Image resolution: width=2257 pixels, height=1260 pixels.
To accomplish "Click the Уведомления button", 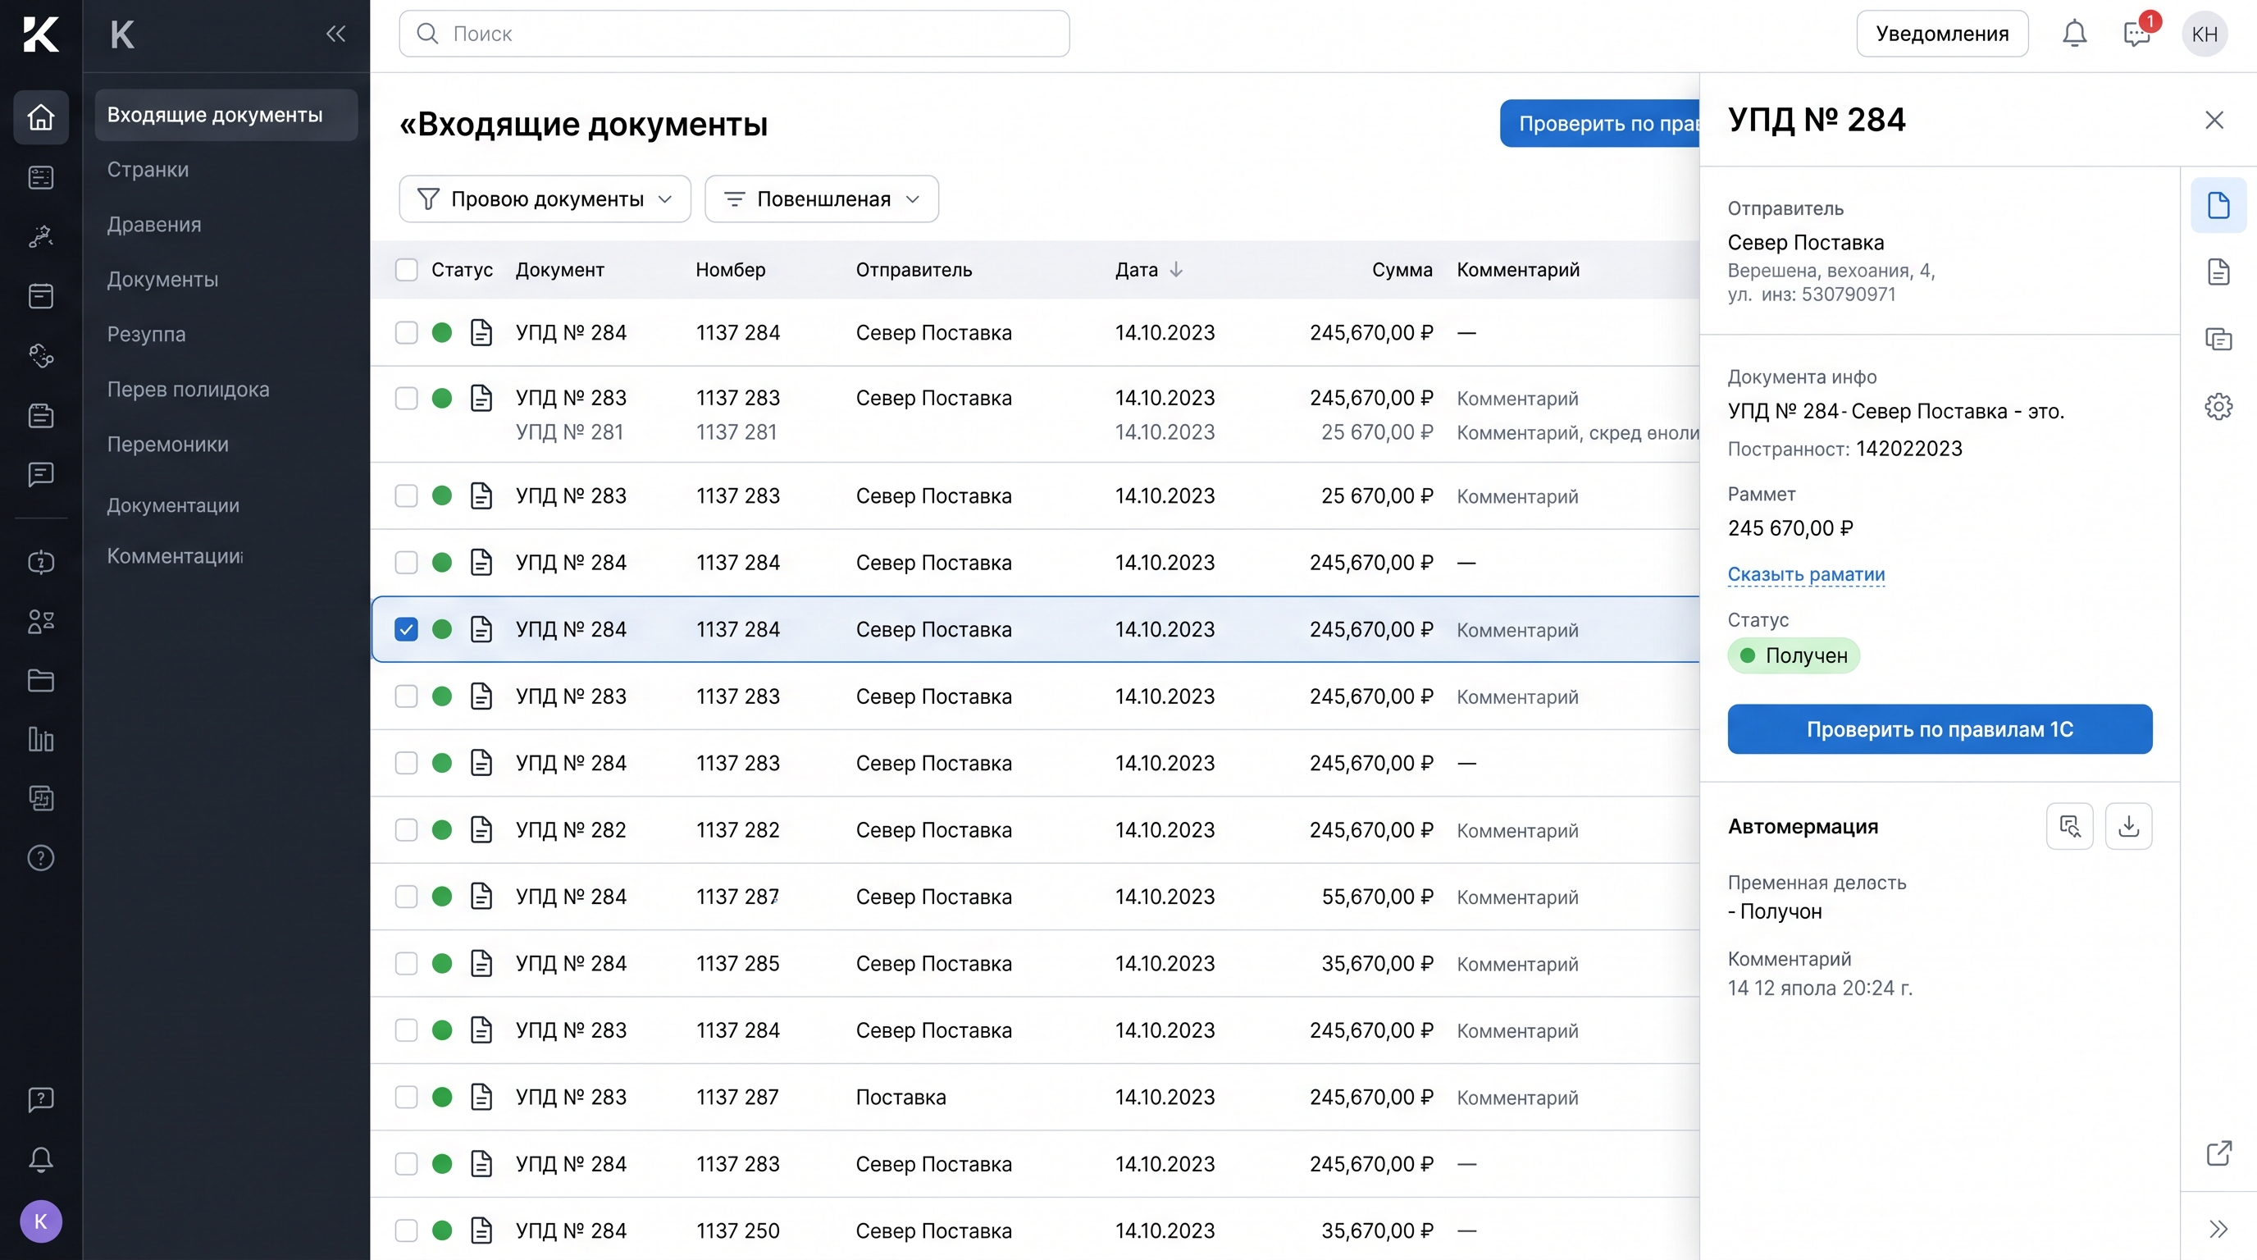I will [1942, 34].
